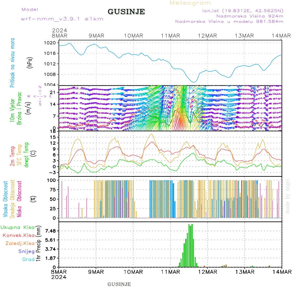This screenshot has height=294, width=294.
Task: Click the 'lon,lat (19.8312E, 42.5625N)' coordinates
Action: click(x=243, y=11)
